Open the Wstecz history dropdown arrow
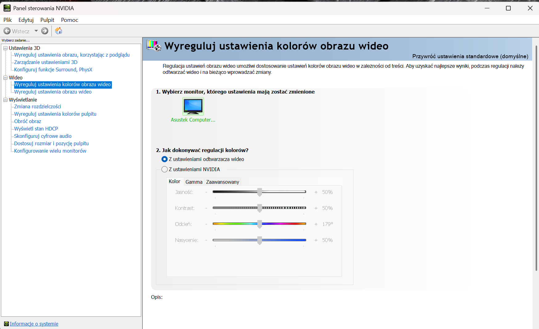 (36, 31)
